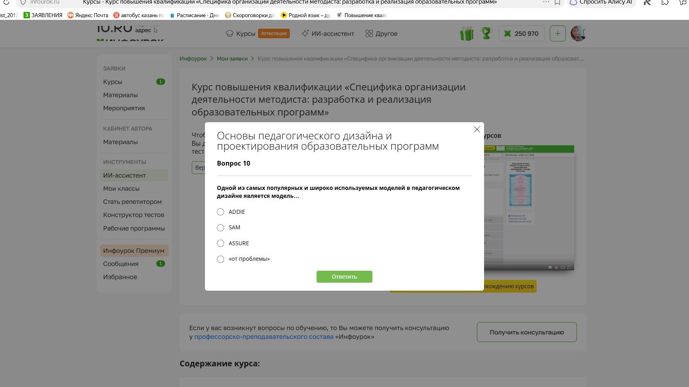Enter fullscreen in the video player
The image size is (689, 387).
569,267
